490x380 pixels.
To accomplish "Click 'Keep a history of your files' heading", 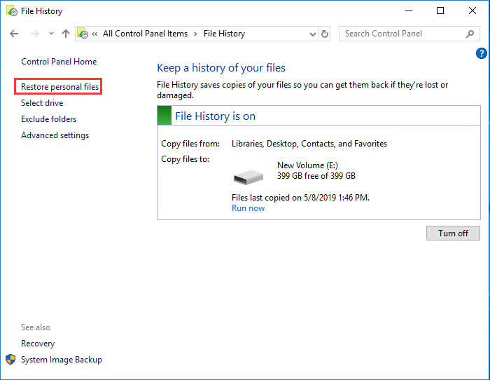I will coord(221,68).
